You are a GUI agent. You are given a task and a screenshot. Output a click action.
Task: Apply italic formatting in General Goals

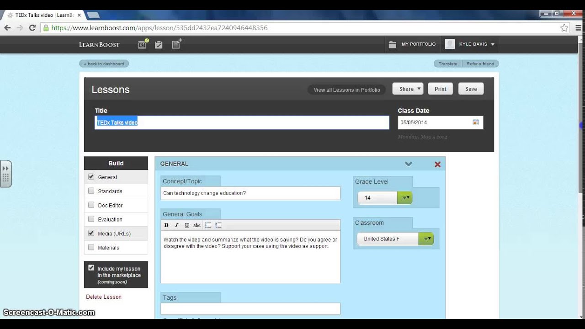point(176,225)
